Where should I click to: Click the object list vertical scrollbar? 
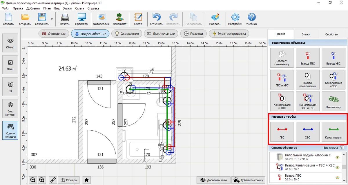click(344, 166)
